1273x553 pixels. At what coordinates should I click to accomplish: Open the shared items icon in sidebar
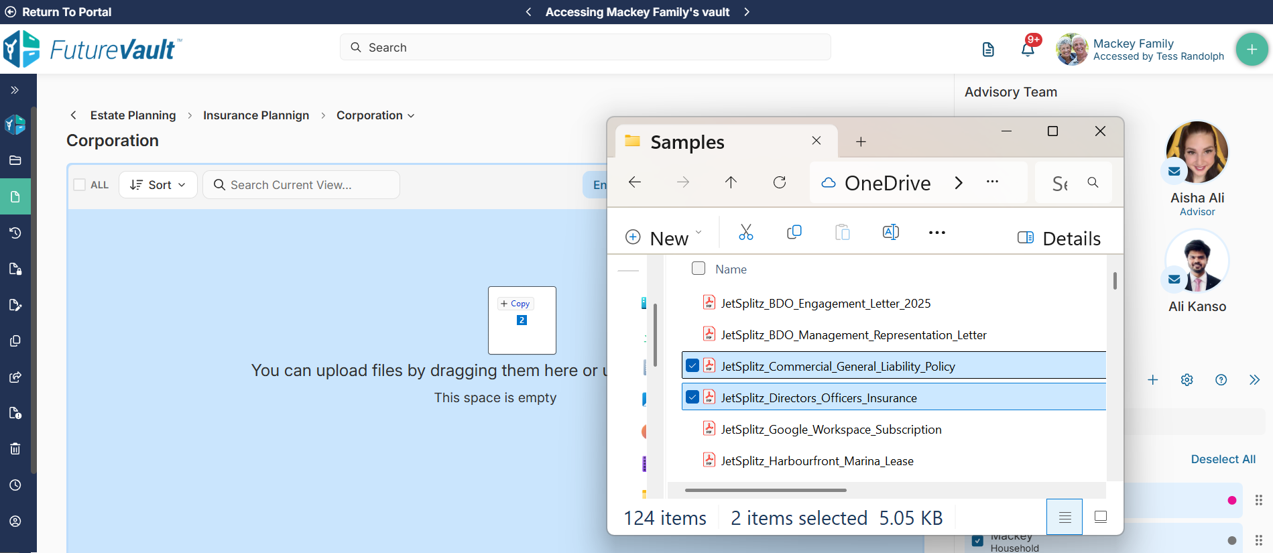click(x=15, y=377)
